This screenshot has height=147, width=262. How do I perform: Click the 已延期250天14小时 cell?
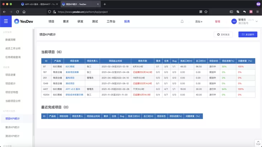(x=143, y=72)
